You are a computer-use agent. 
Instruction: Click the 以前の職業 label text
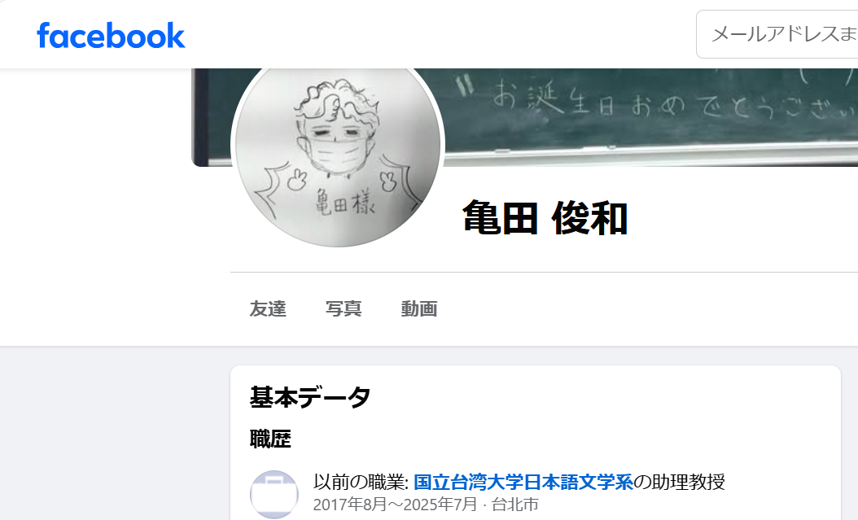[361, 483]
